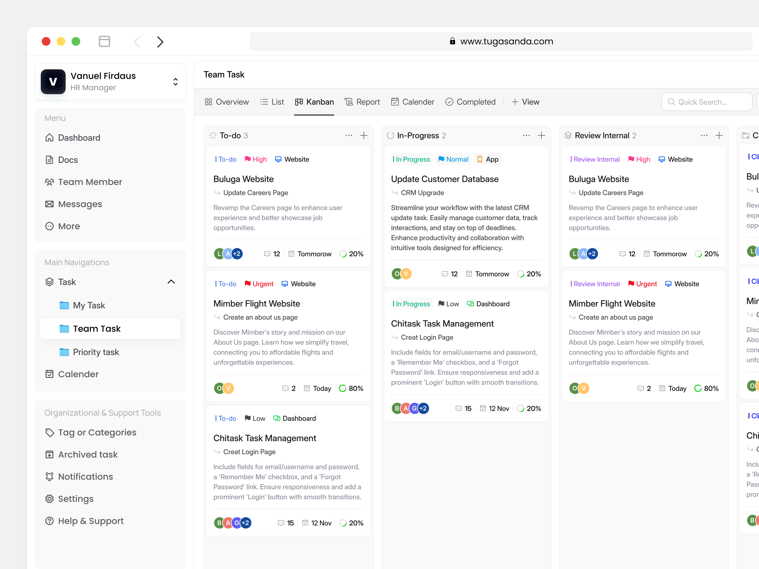Viewport: 759px width, 569px height.
Task: Click the 80% progress ring on Mimber Flight Website
Action: (x=343, y=388)
